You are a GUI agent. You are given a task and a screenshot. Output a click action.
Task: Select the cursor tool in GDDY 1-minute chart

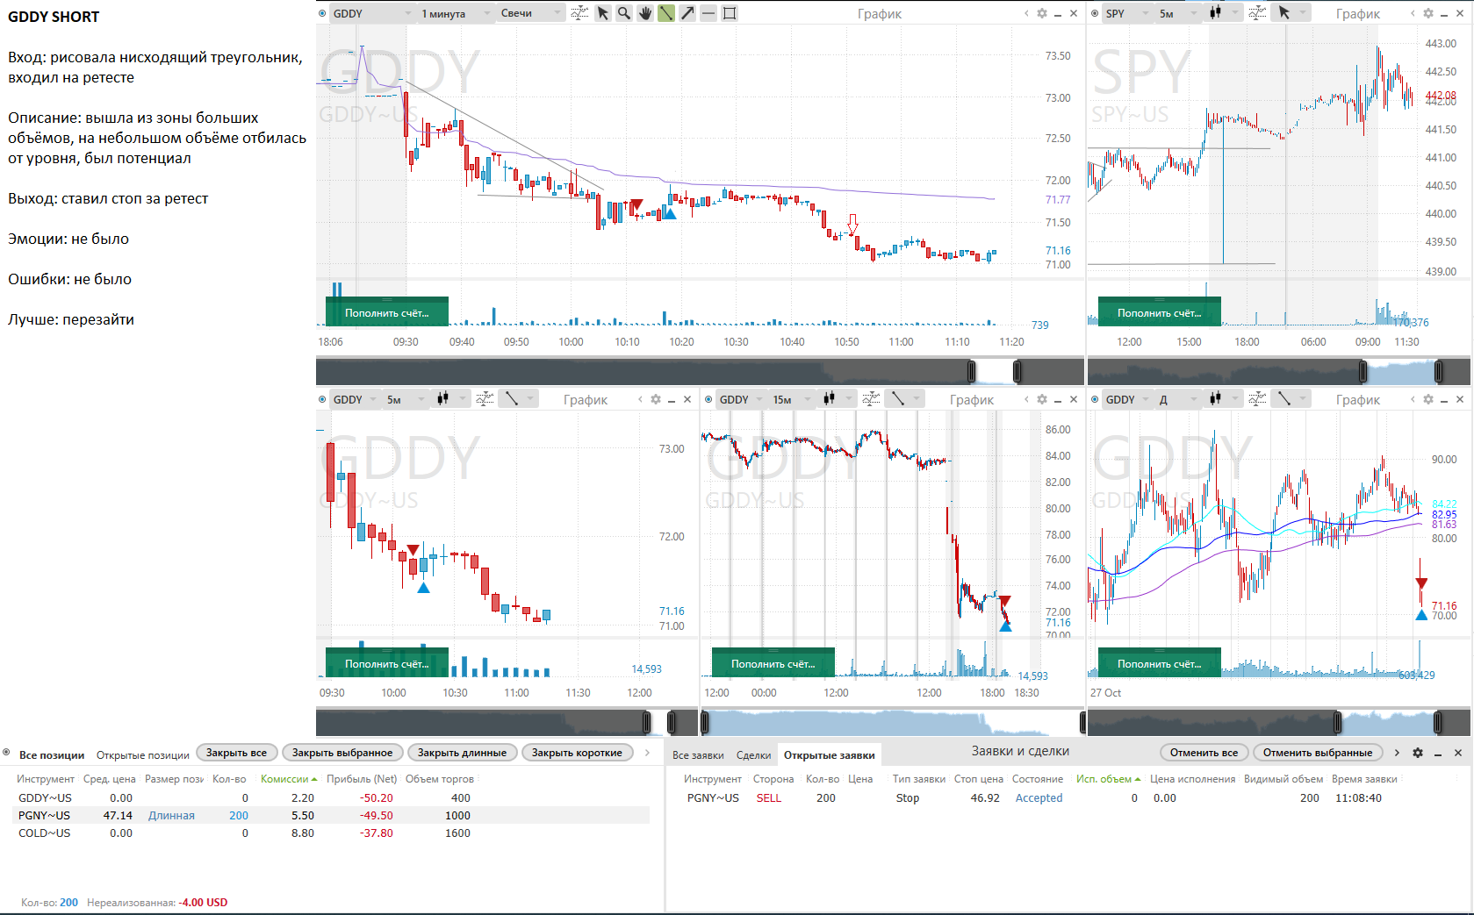click(602, 13)
